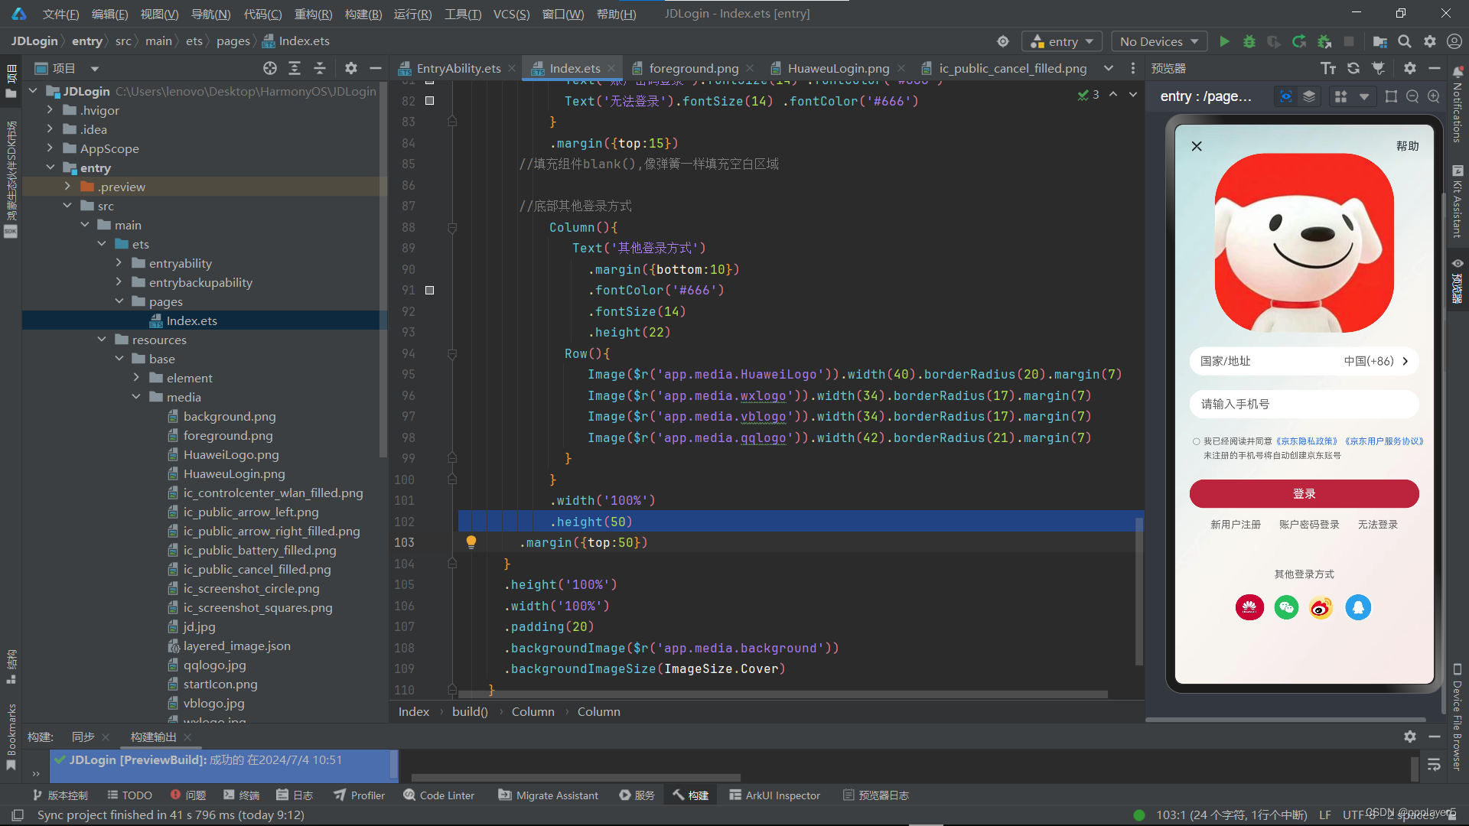Click the 请输入手机号 input field
The width and height of the screenshot is (1469, 826).
pyautogui.click(x=1304, y=404)
